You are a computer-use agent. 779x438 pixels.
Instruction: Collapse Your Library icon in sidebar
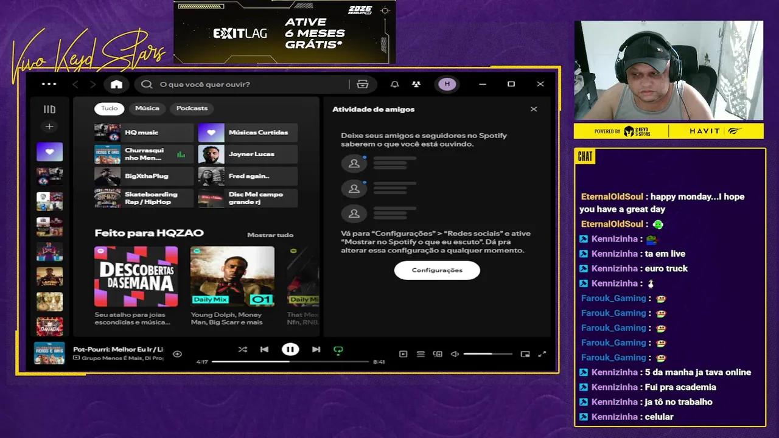pos(49,109)
